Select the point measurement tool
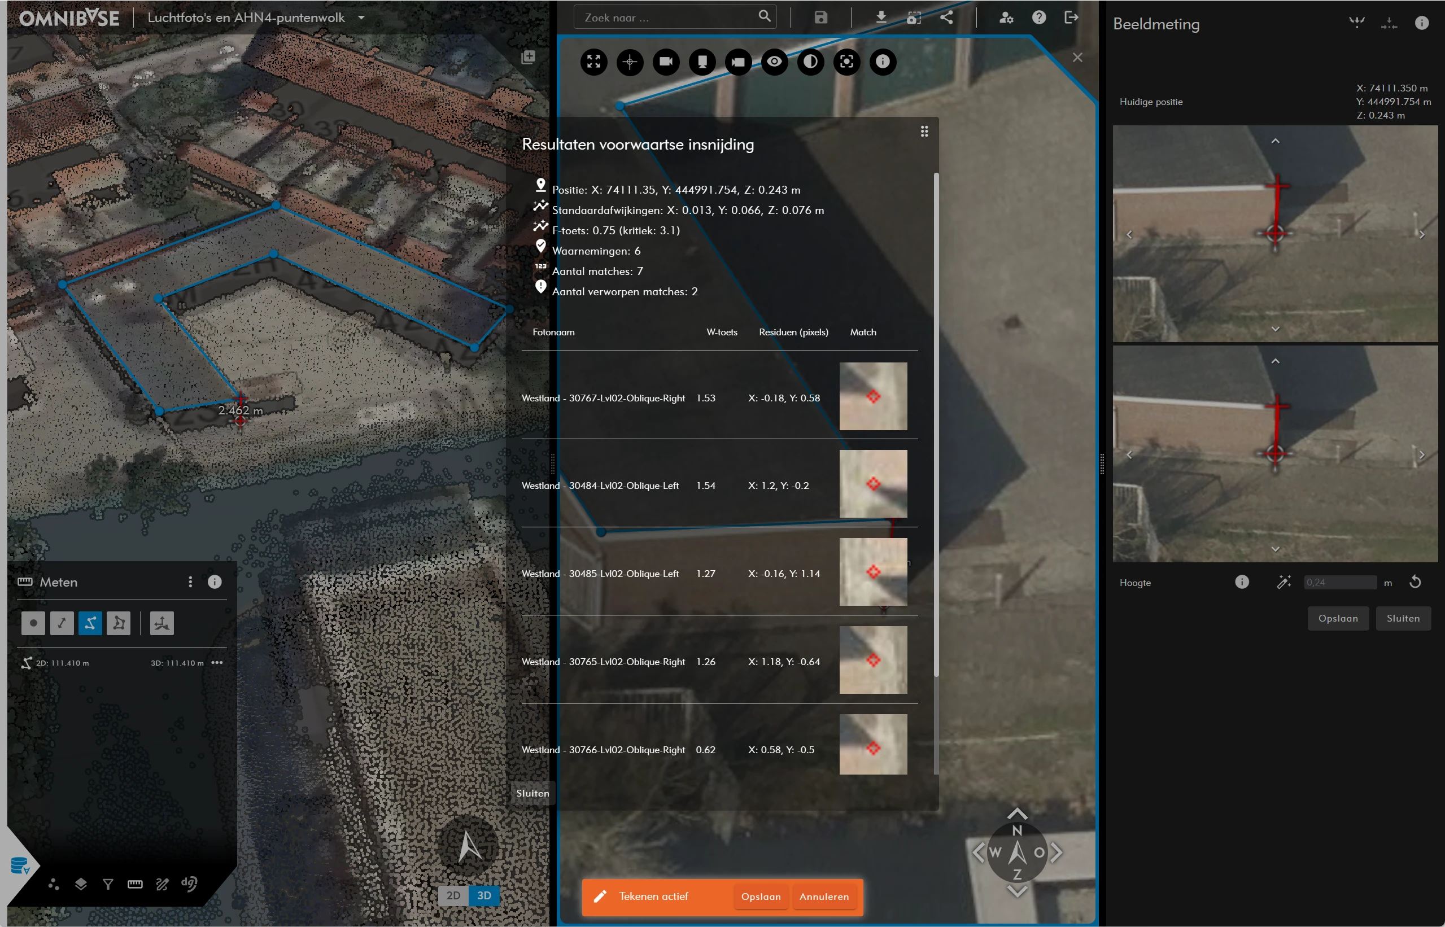Viewport: 1445px width, 927px height. (33, 623)
